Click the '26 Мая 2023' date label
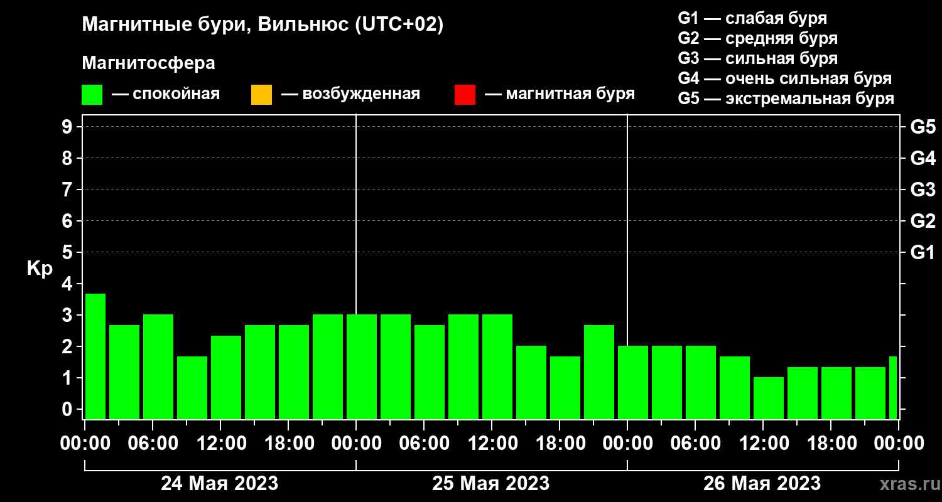The height and width of the screenshot is (502, 942). click(x=762, y=483)
